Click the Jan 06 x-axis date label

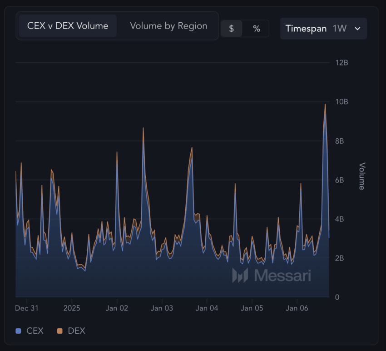tap(297, 308)
